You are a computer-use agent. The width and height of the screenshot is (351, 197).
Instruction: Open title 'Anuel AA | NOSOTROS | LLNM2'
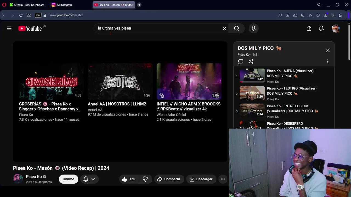pos(117,104)
